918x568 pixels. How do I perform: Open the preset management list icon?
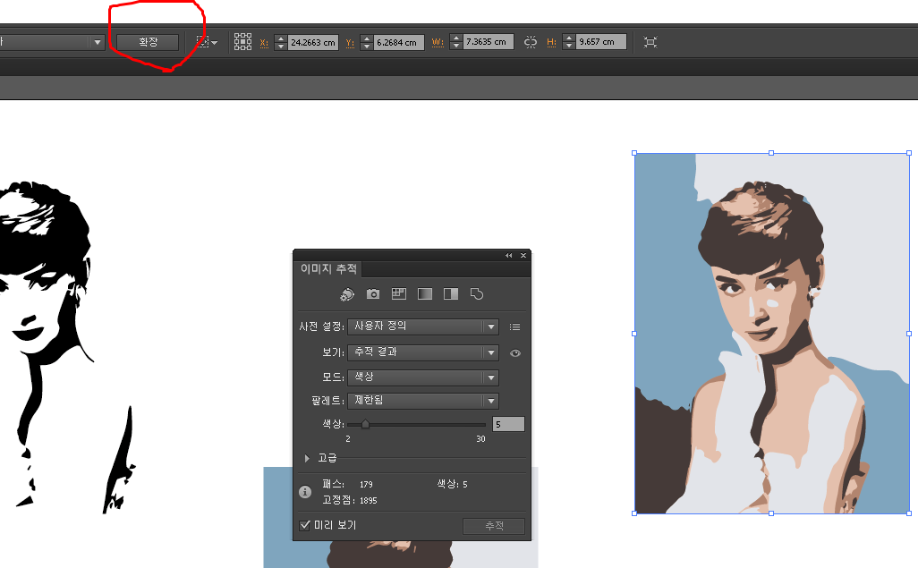coord(514,326)
